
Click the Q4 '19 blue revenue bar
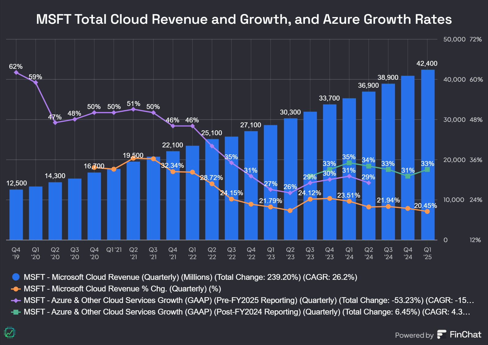[16, 215]
